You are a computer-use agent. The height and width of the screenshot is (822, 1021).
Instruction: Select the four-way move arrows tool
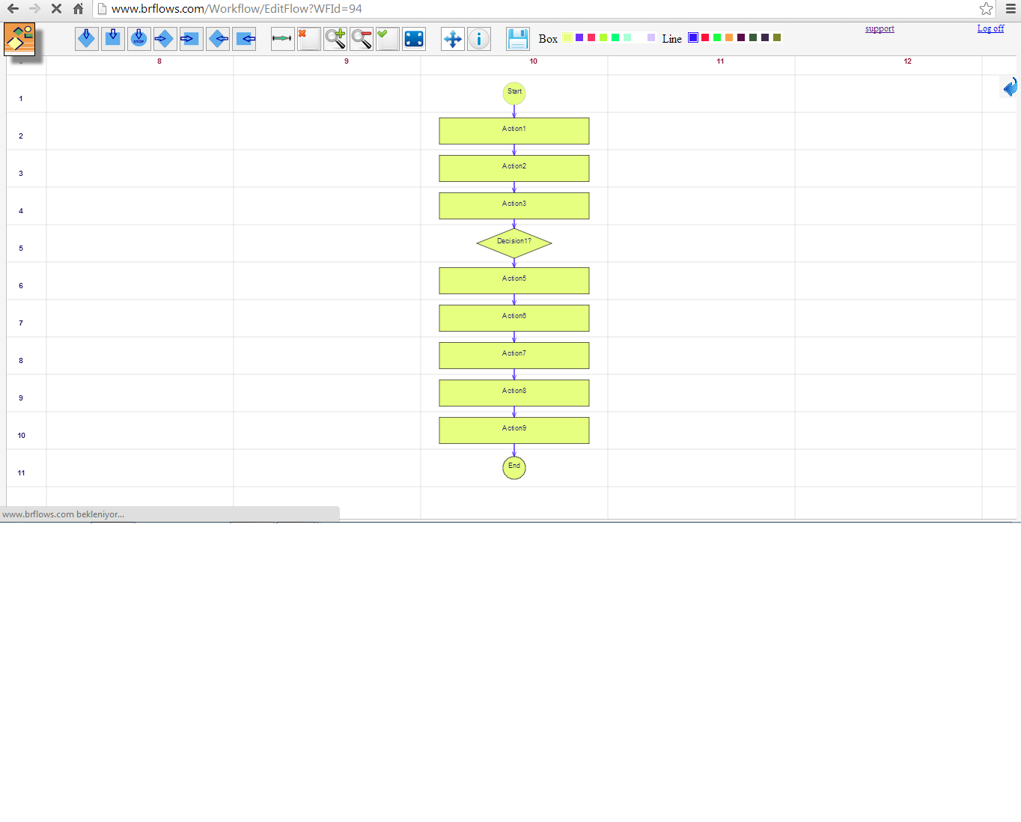click(453, 38)
